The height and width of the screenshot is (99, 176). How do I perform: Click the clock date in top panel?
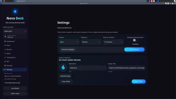tap(170, 1)
